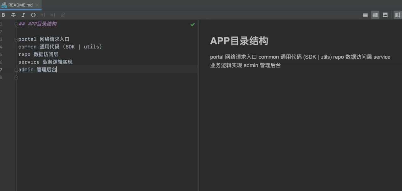Insert a hyperlink using the link icon
The height and width of the screenshot is (191, 402).
(x=63, y=15)
